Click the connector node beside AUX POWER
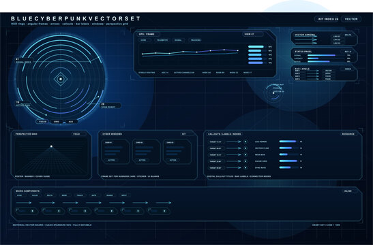The width and height of the screenshot is (373, 245). coord(245,142)
